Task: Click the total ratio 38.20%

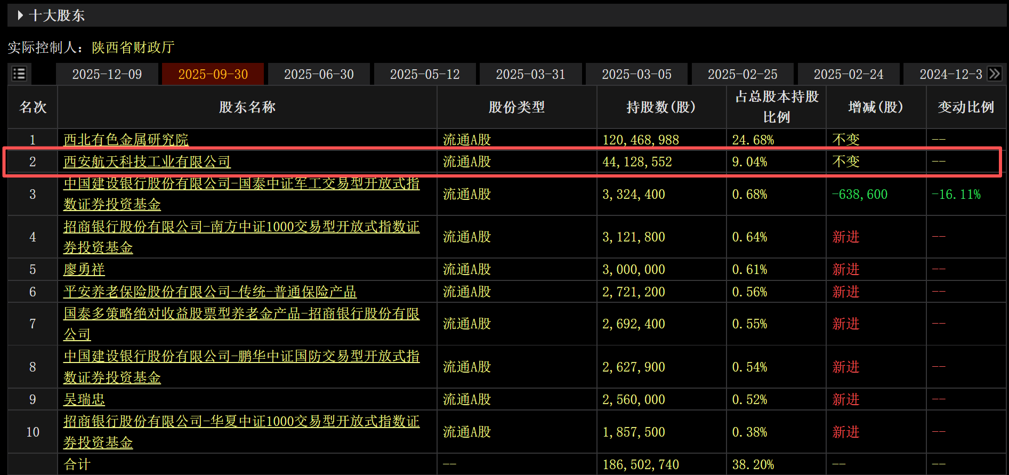Action: (753, 464)
